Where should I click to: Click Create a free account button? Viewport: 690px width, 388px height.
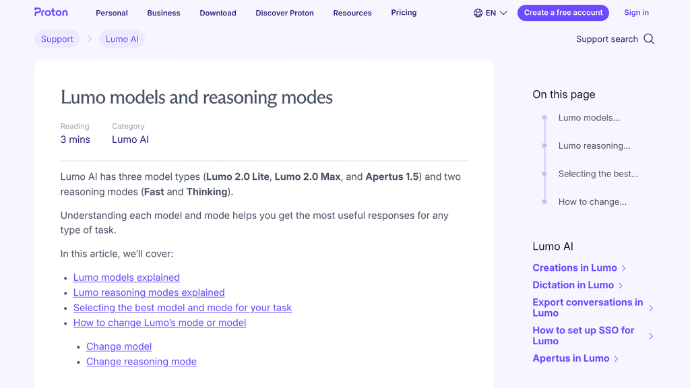(563, 13)
